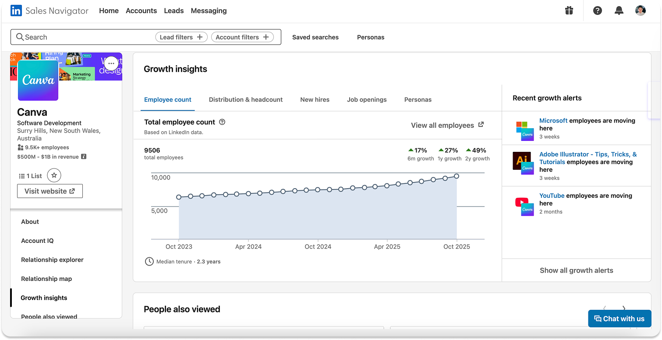662x340 pixels.
Task: Open Personas in the search bar
Action: (371, 37)
